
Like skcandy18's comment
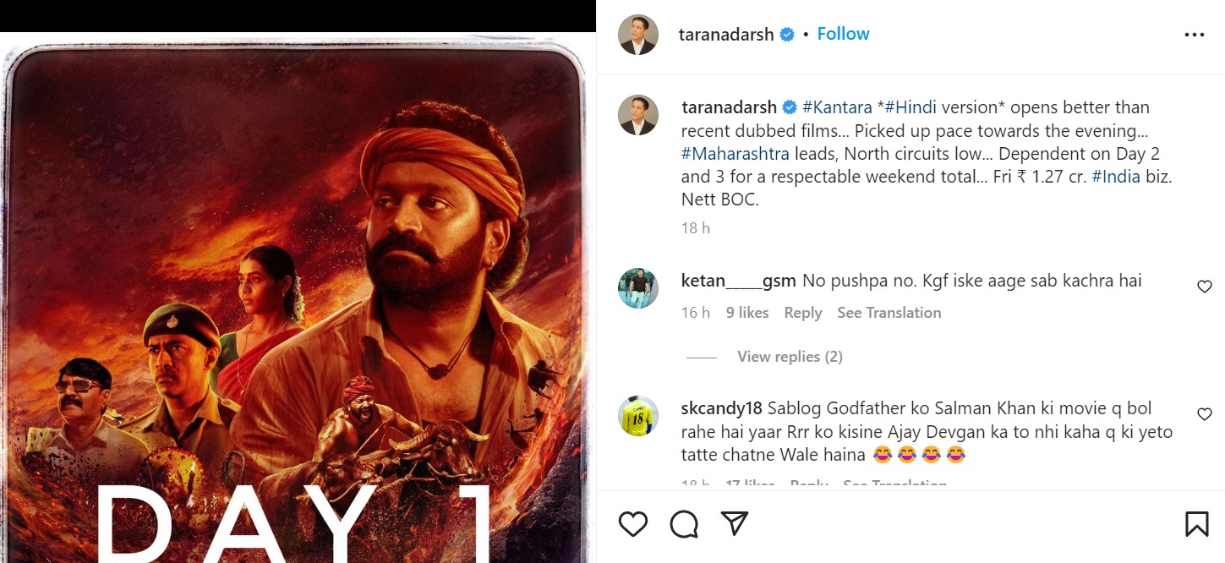coord(1205,414)
